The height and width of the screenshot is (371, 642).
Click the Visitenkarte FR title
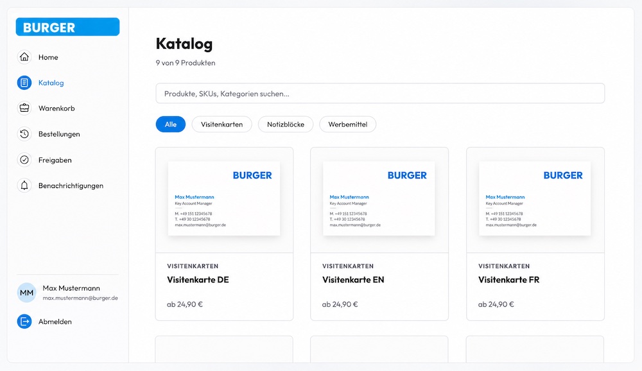509,280
